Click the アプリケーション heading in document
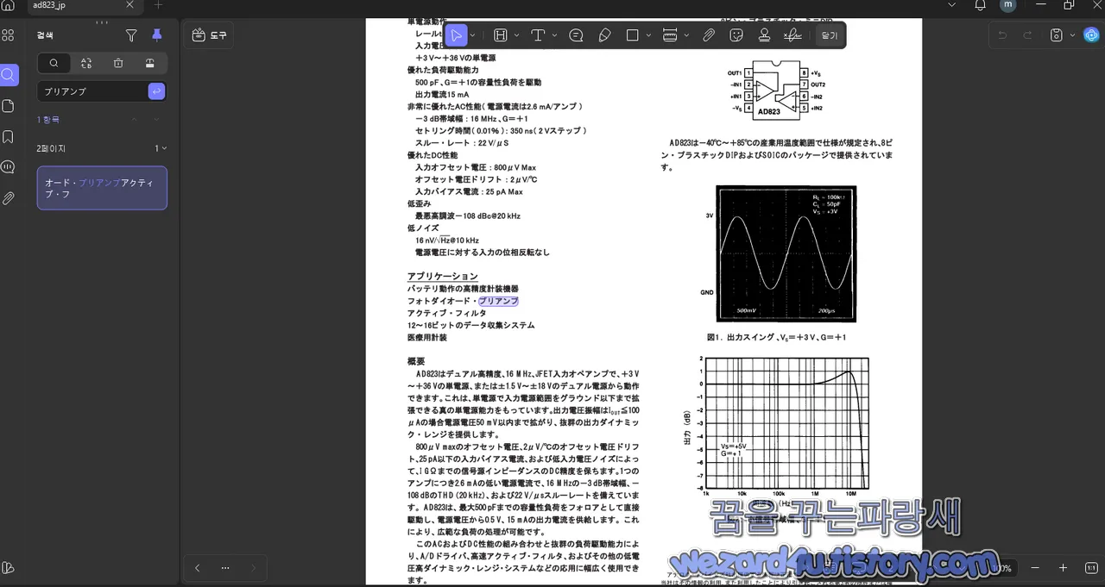 point(442,276)
